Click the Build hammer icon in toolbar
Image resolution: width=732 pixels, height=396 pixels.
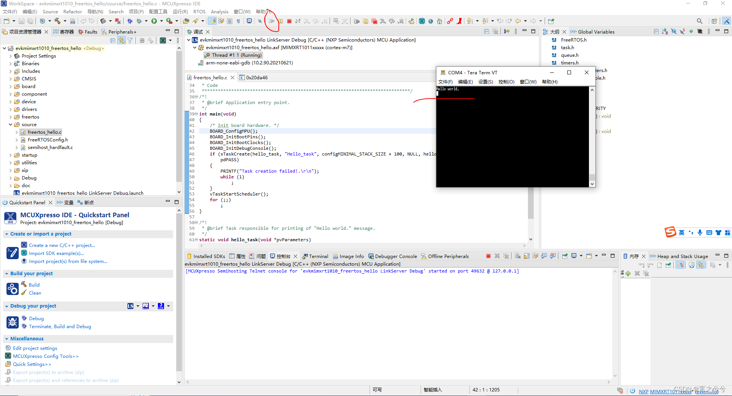point(57,21)
